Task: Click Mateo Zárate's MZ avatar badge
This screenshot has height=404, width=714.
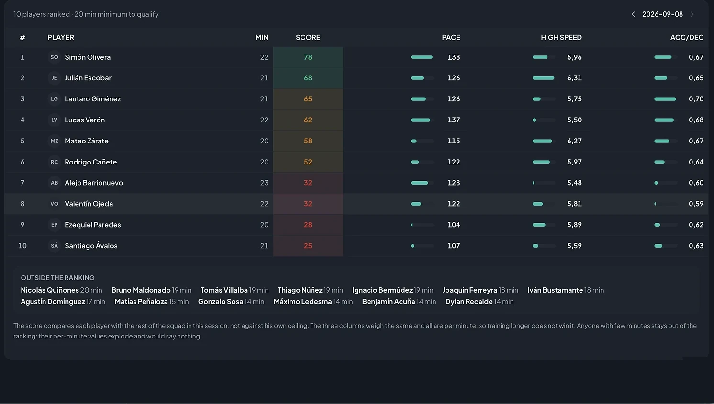Action: point(55,141)
